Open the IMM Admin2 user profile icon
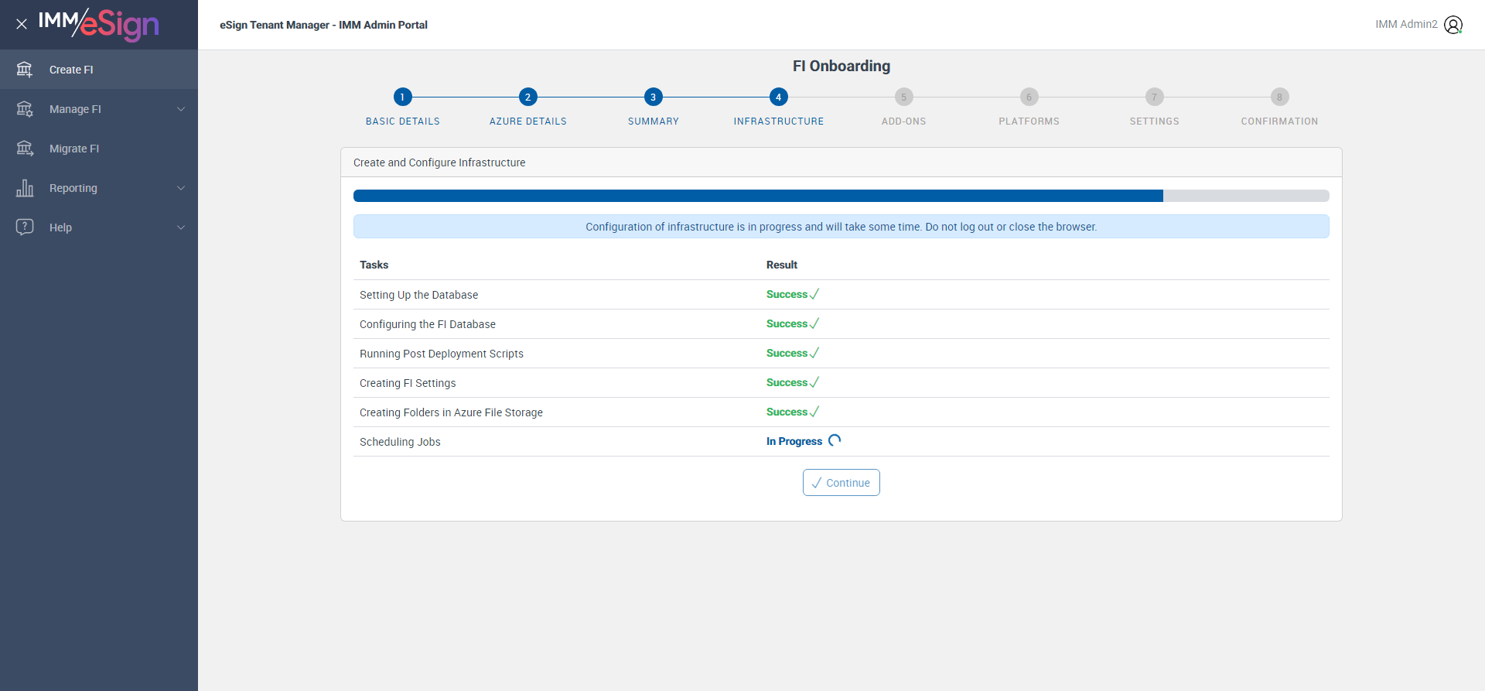The width and height of the screenshot is (1485, 691). 1453,25
